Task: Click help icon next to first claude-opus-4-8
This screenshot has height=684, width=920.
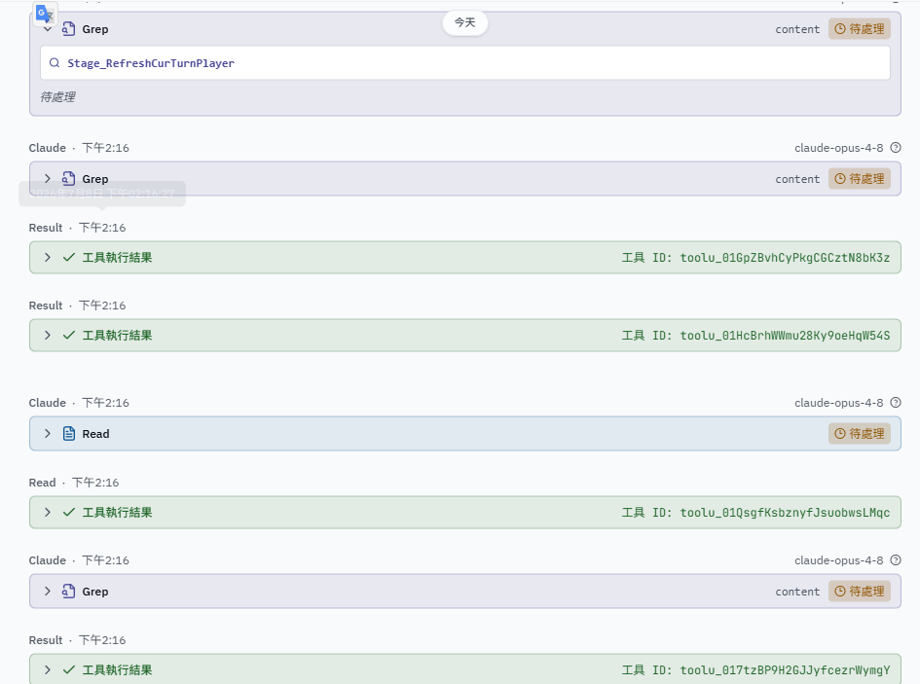Action: [x=896, y=148]
